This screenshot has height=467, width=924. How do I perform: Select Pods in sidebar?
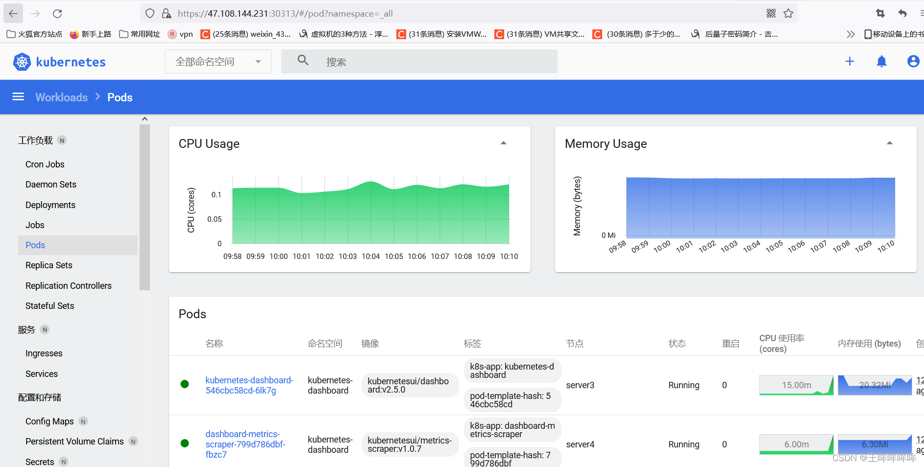(x=78, y=245)
